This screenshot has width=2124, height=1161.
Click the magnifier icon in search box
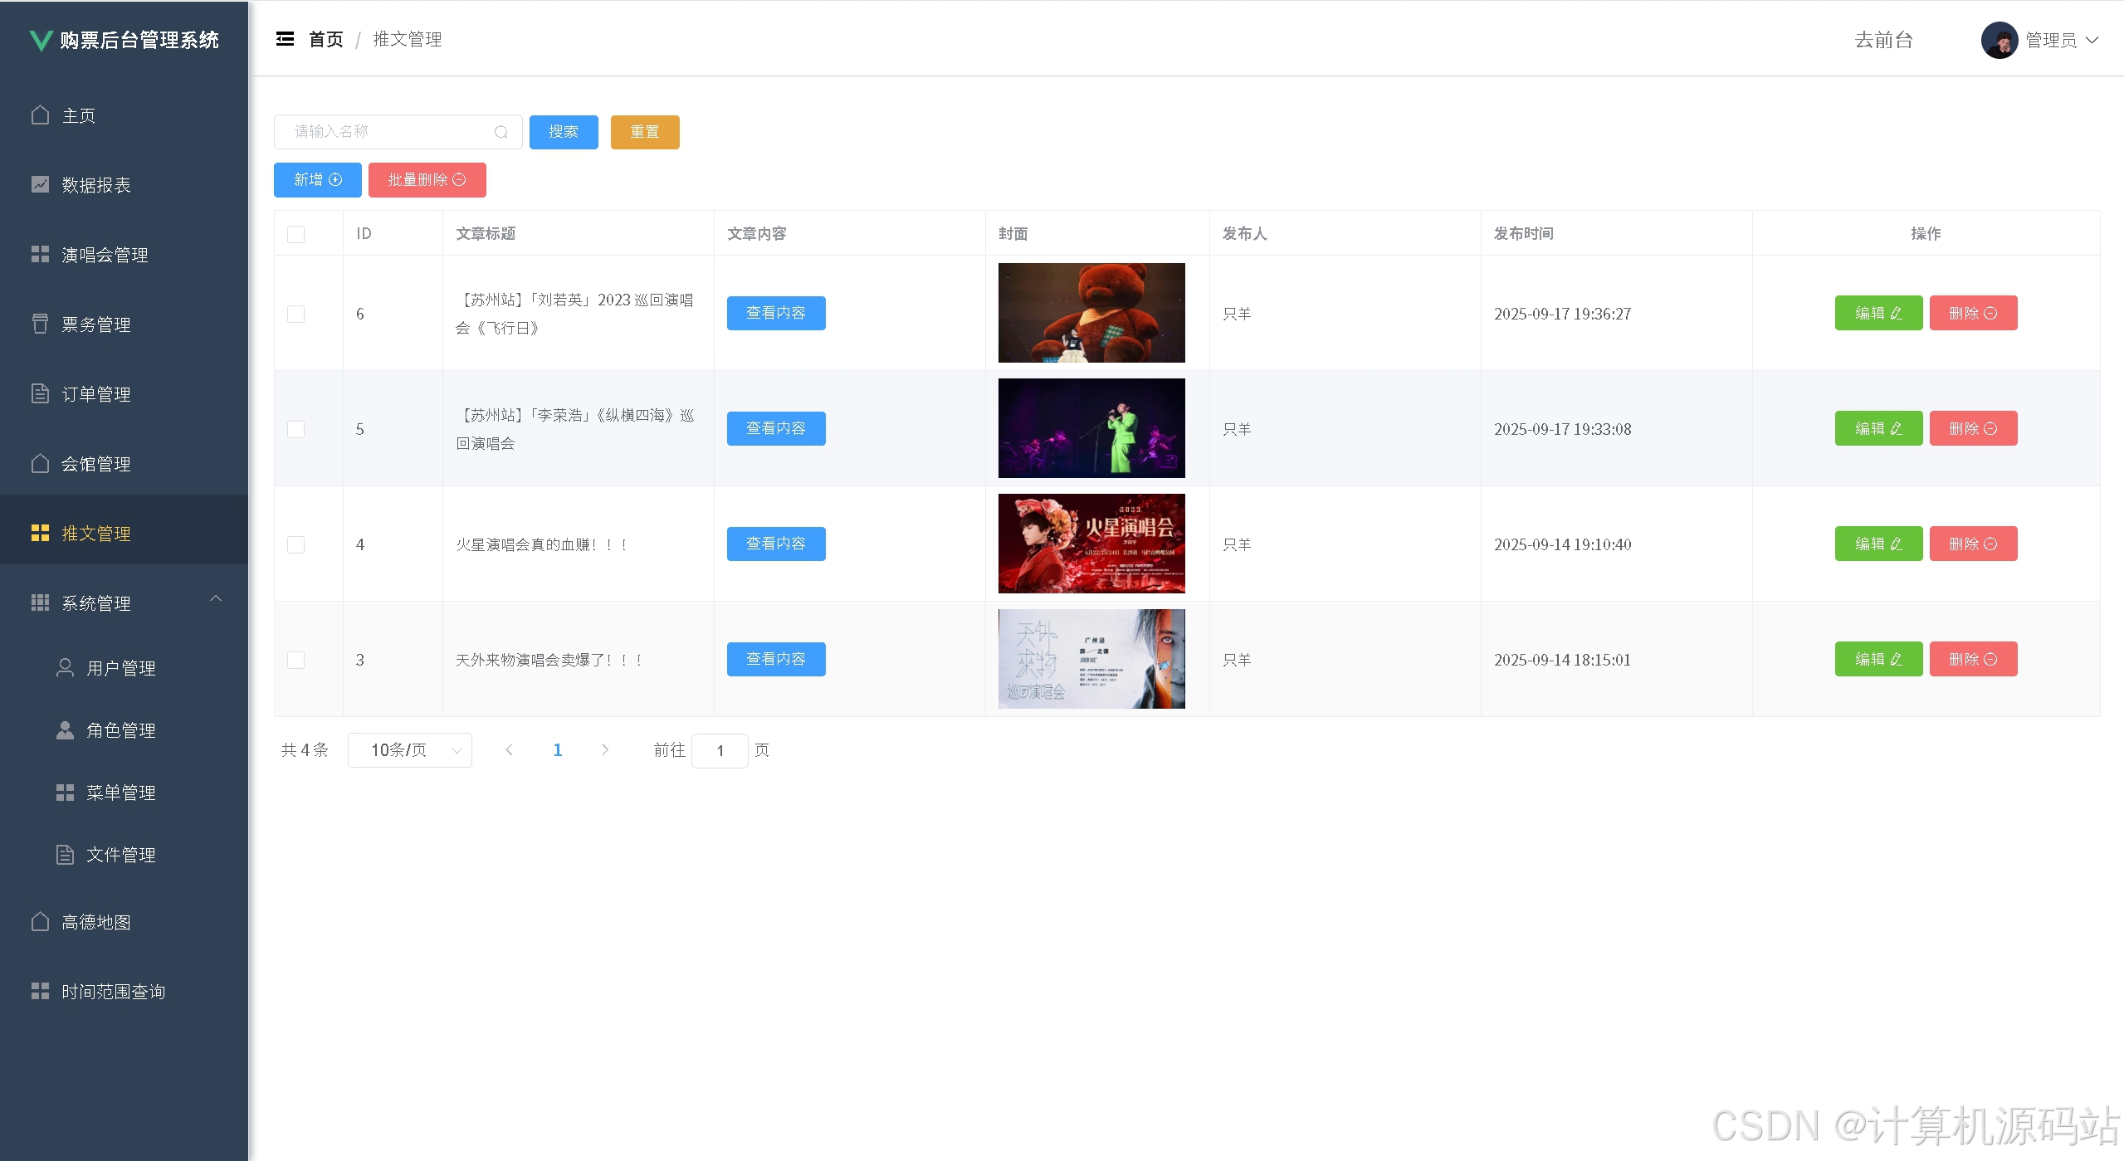[500, 132]
